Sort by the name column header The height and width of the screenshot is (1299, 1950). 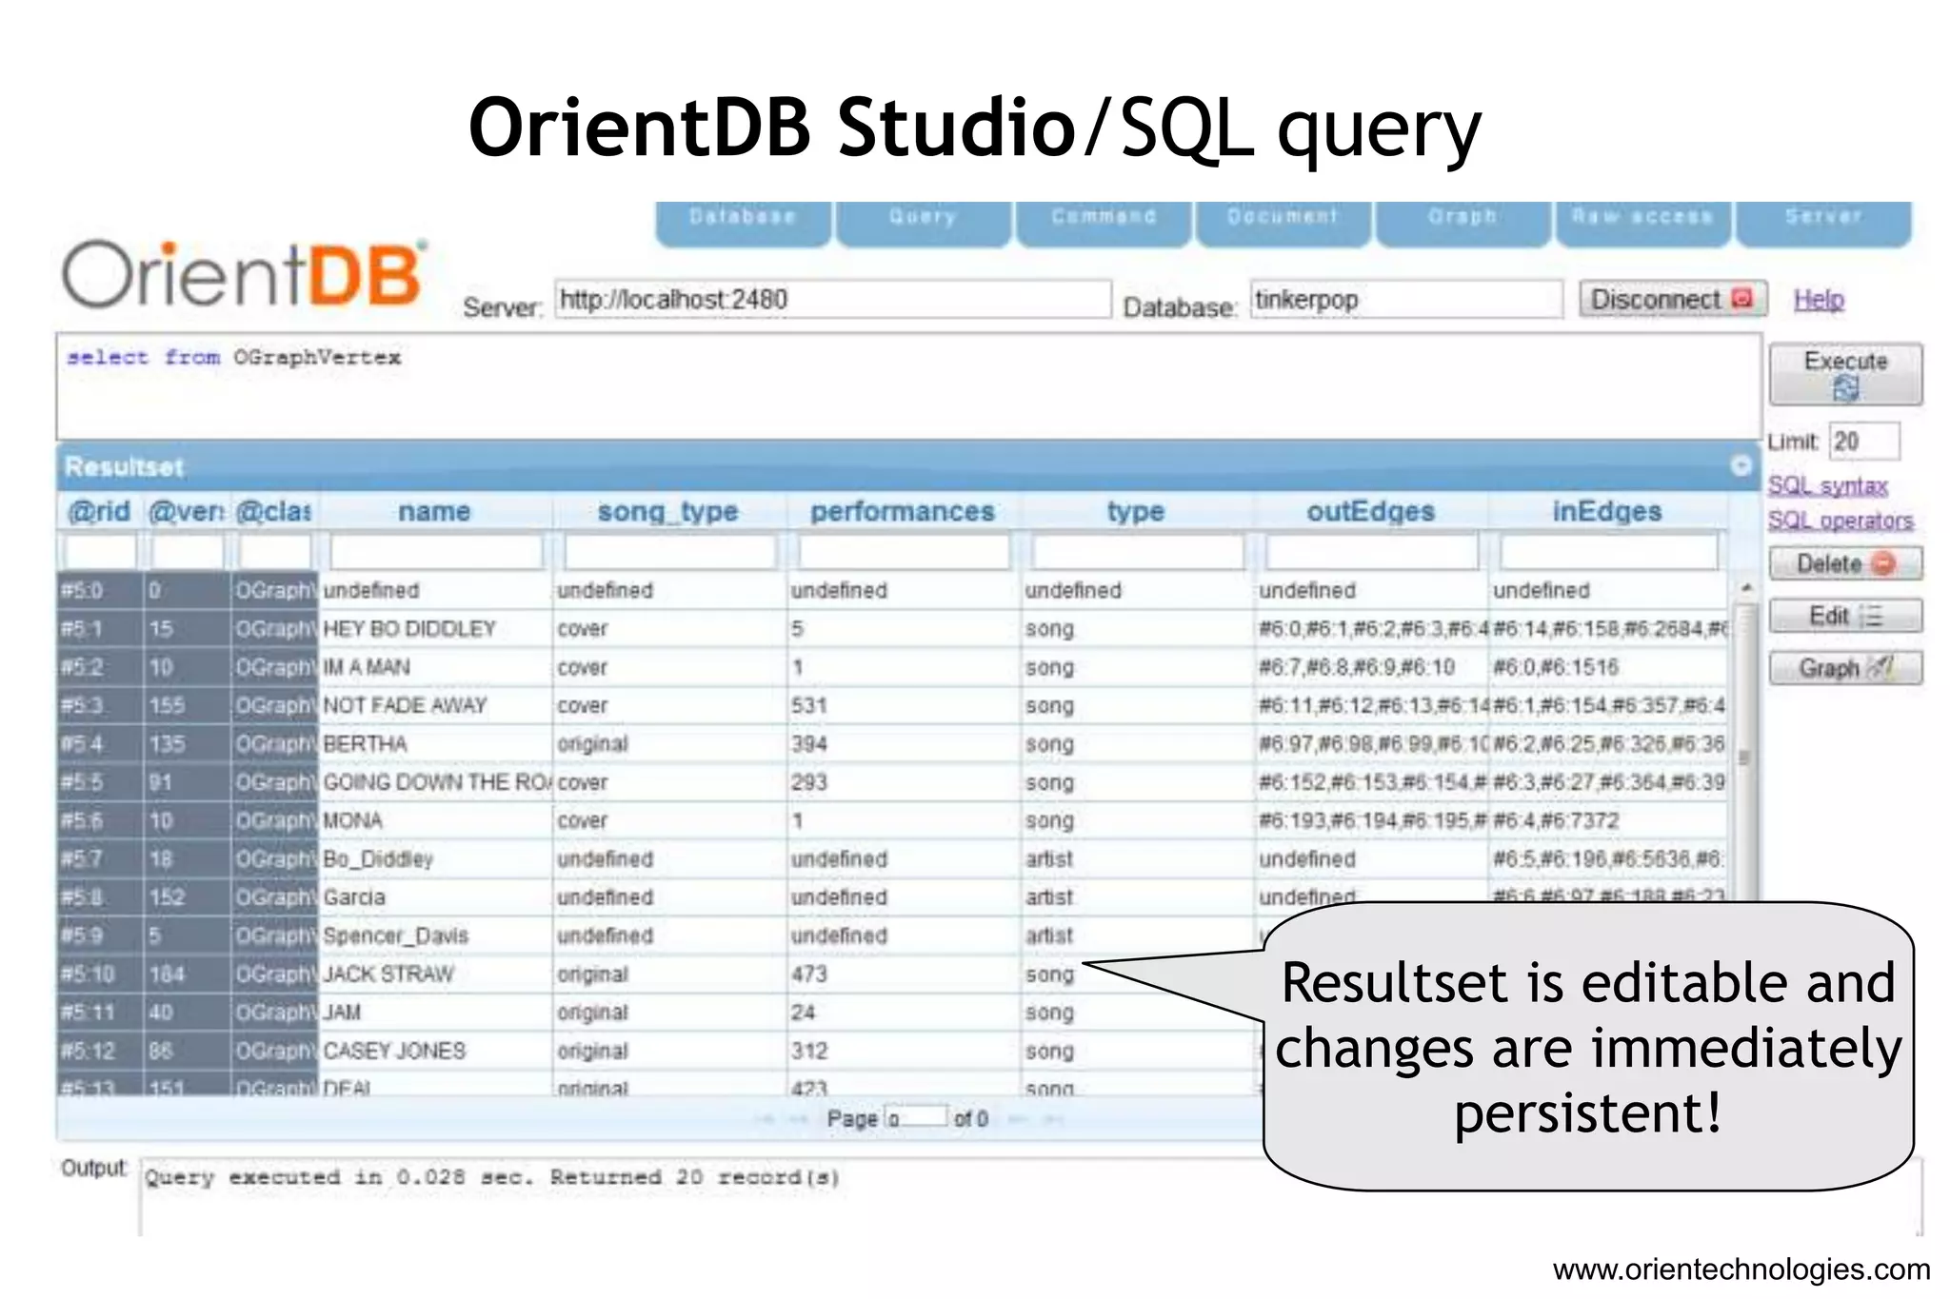click(x=434, y=511)
